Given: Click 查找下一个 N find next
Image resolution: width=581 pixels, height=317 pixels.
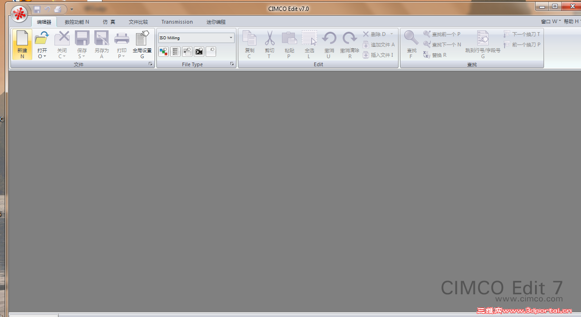Looking at the screenshot, I should 442,44.
